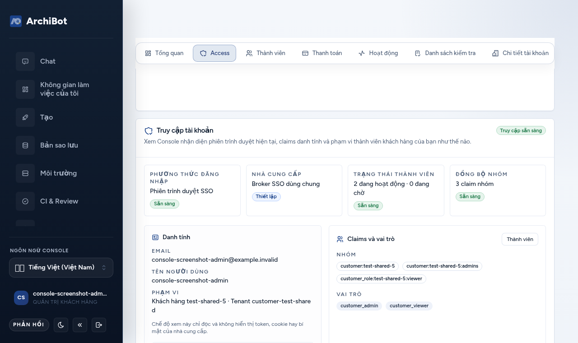
Task: Click the Thành viên button in Claims
Action: point(520,239)
